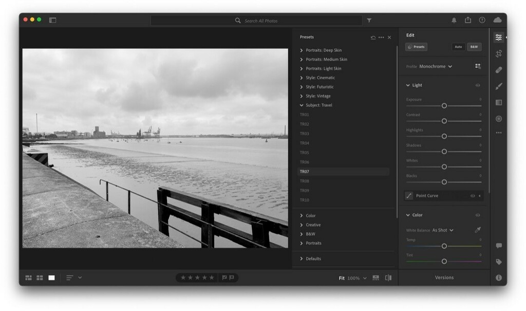
Task: Open the three-dot more tools menu in right toolbar
Action: click(499, 133)
